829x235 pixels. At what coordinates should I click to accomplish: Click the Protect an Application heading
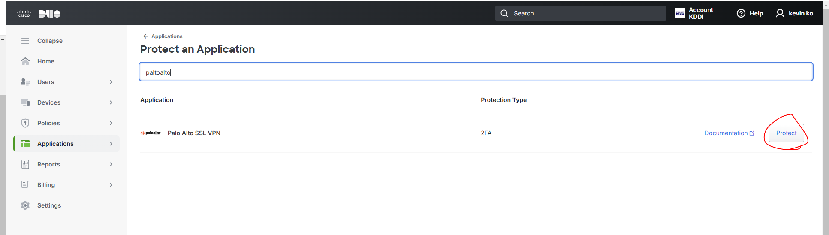[197, 49]
